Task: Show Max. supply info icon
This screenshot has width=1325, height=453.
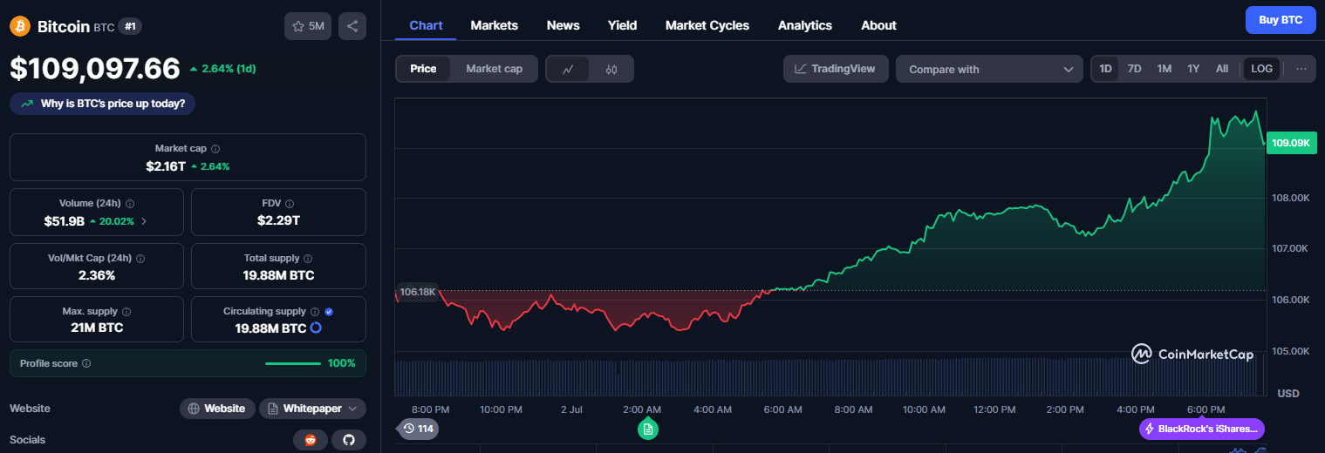Action: point(126,312)
